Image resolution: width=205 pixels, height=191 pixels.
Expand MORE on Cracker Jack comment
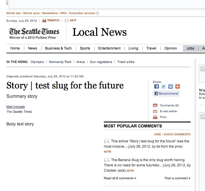point(130,170)
